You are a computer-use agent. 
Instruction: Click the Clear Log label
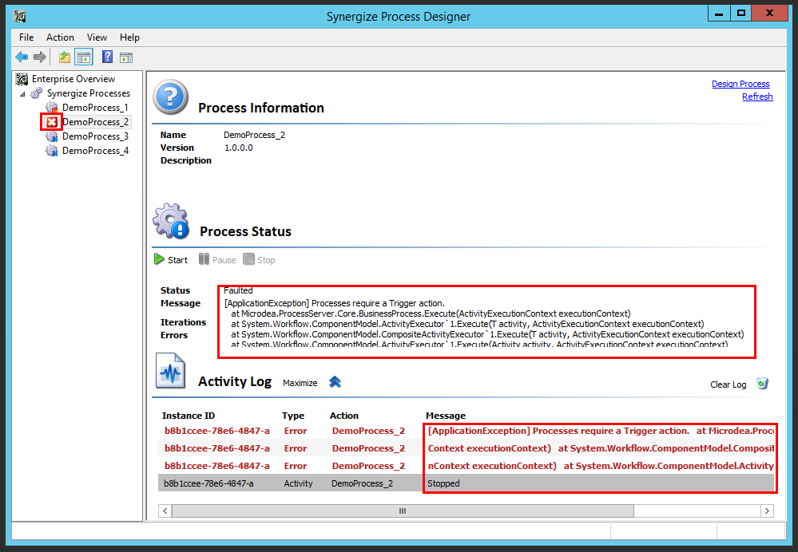pos(729,384)
